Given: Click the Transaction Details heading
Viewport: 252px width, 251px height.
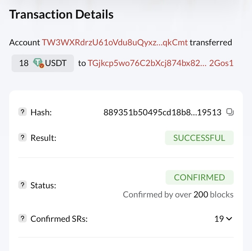Looking at the screenshot, I should 61,15.
